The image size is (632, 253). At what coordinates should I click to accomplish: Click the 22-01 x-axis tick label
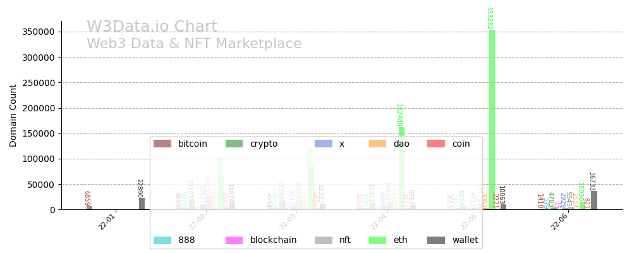pos(107,222)
